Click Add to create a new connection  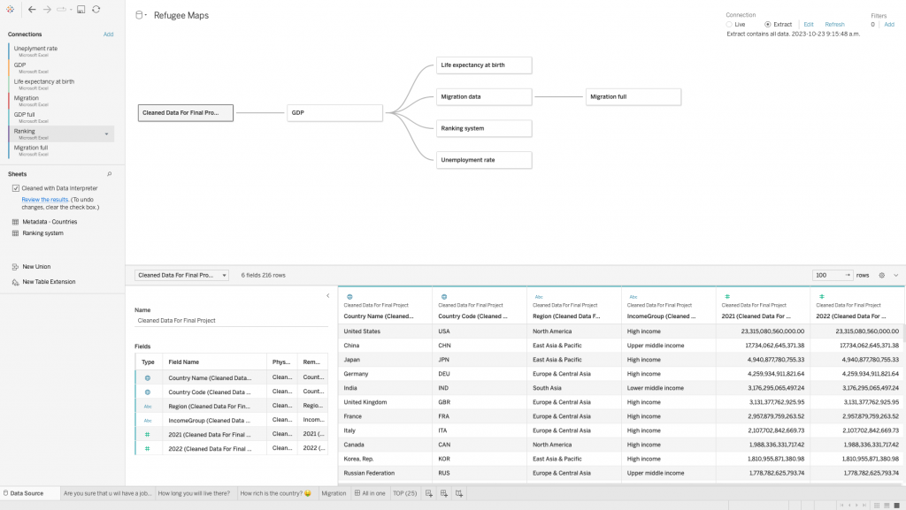click(x=108, y=34)
